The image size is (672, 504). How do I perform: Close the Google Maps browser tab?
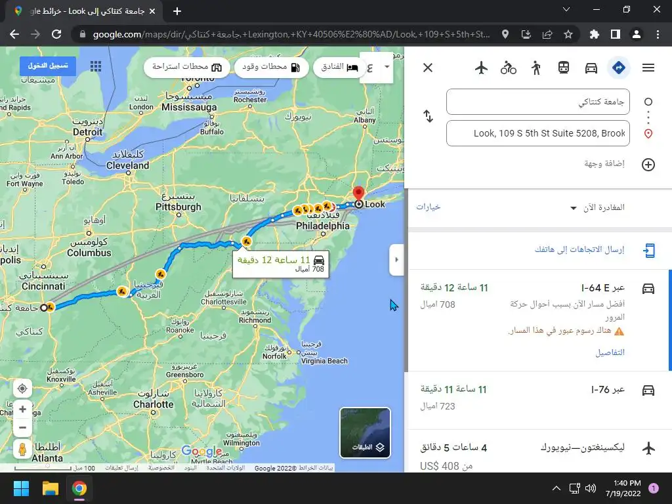click(x=152, y=11)
